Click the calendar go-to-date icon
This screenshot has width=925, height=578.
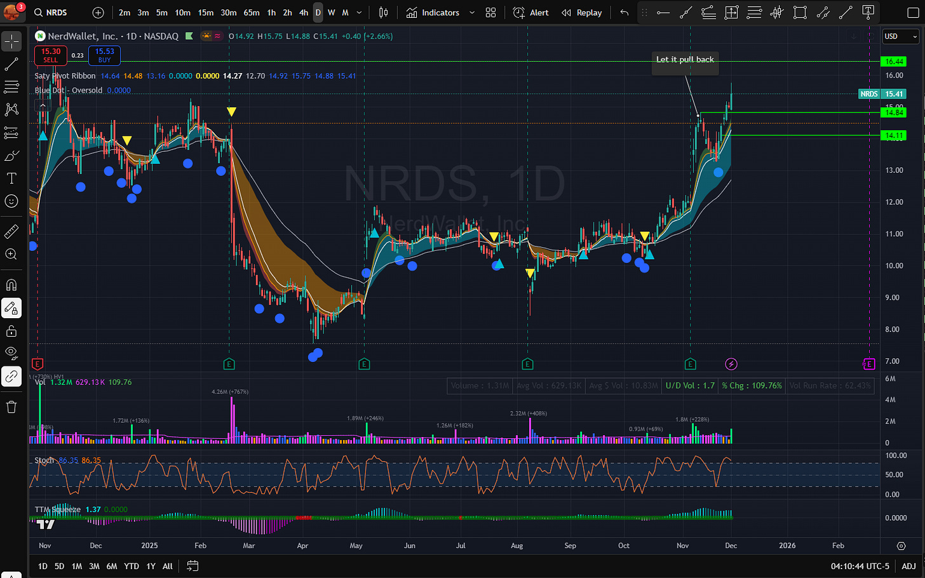(192, 566)
